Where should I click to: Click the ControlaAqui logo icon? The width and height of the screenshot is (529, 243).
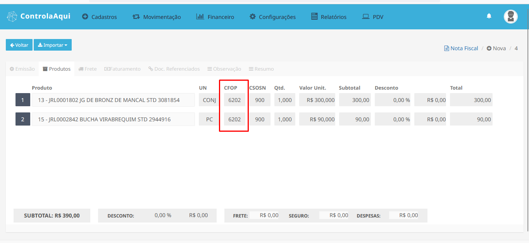click(12, 17)
